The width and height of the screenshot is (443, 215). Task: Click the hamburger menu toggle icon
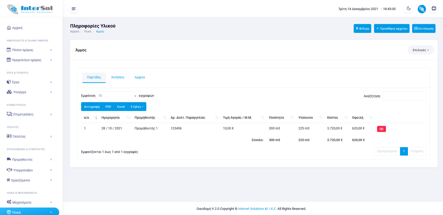[74, 9]
